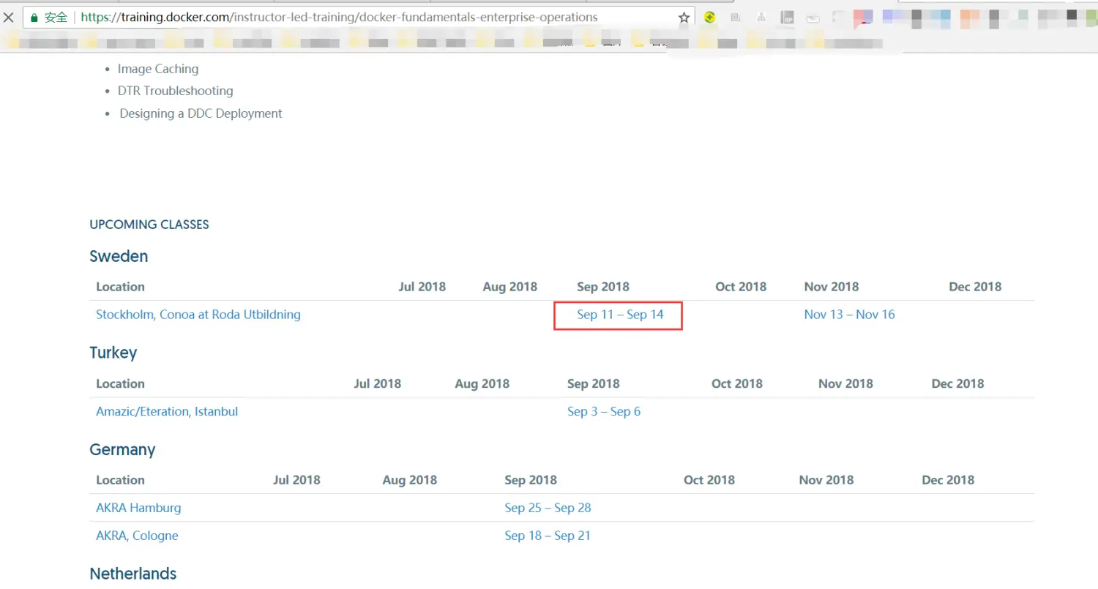The image size is (1098, 589).
Task: Click the Netherlands country heading
Action: tap(133, 574)
